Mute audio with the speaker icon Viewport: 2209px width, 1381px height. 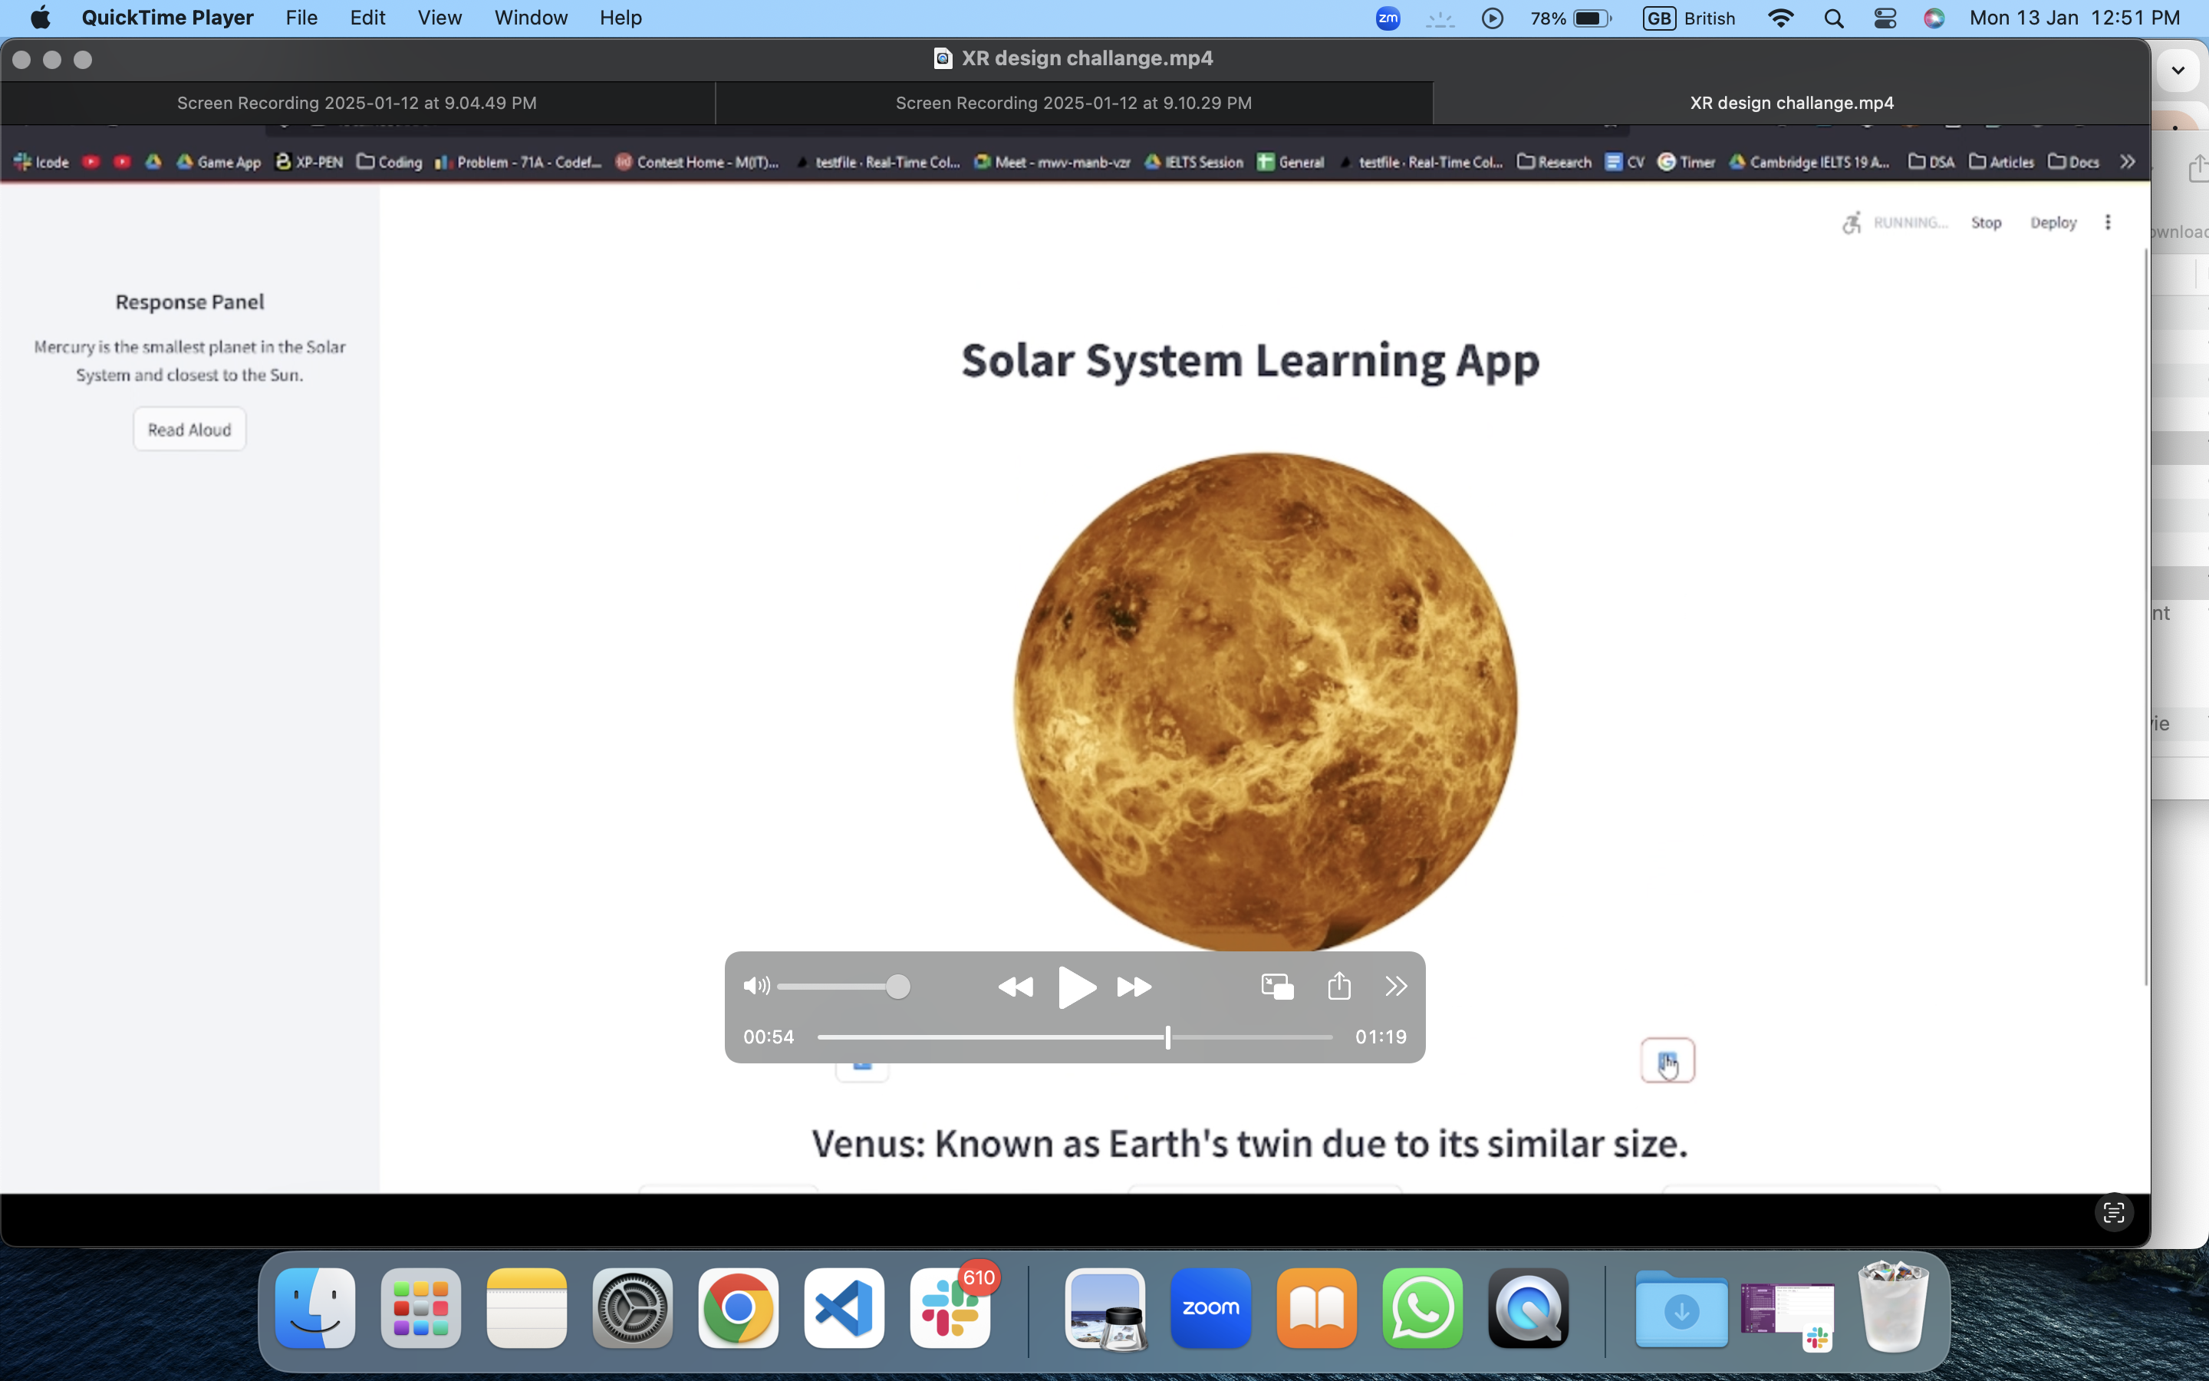[756, 987]
